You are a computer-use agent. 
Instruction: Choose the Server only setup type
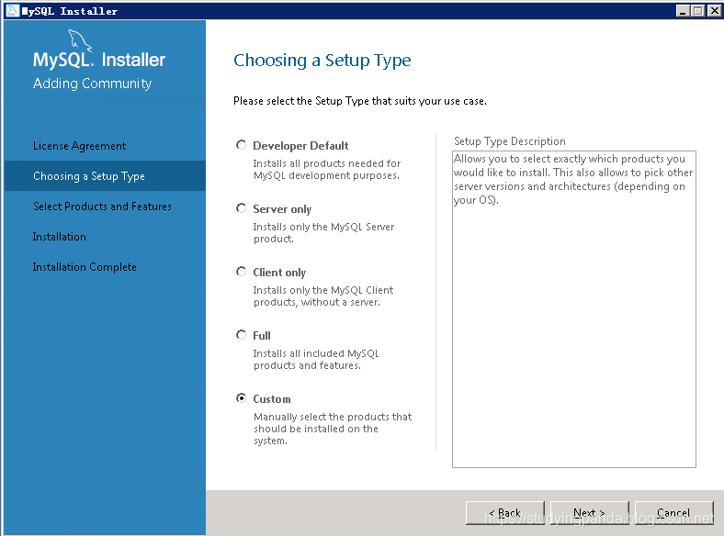point(241,208)
